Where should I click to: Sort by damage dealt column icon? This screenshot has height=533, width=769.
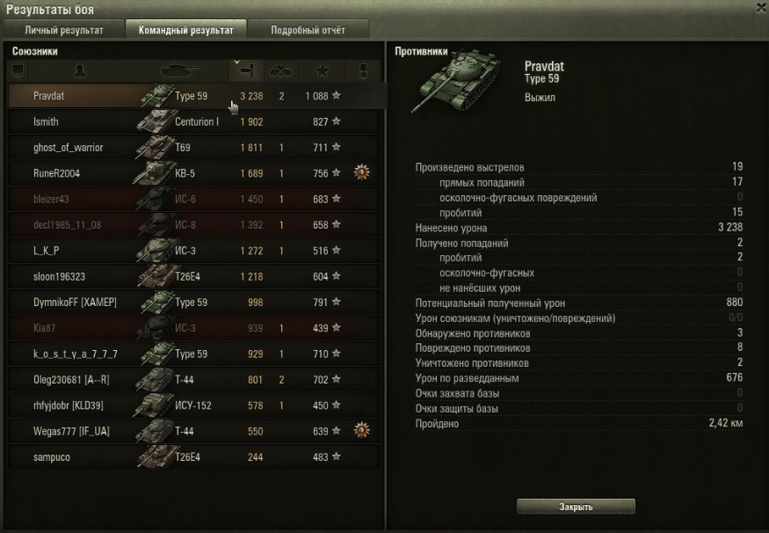(x=246, y=71)
